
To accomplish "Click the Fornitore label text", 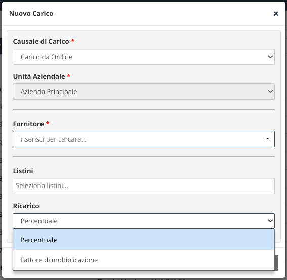I will click(28, 124).
